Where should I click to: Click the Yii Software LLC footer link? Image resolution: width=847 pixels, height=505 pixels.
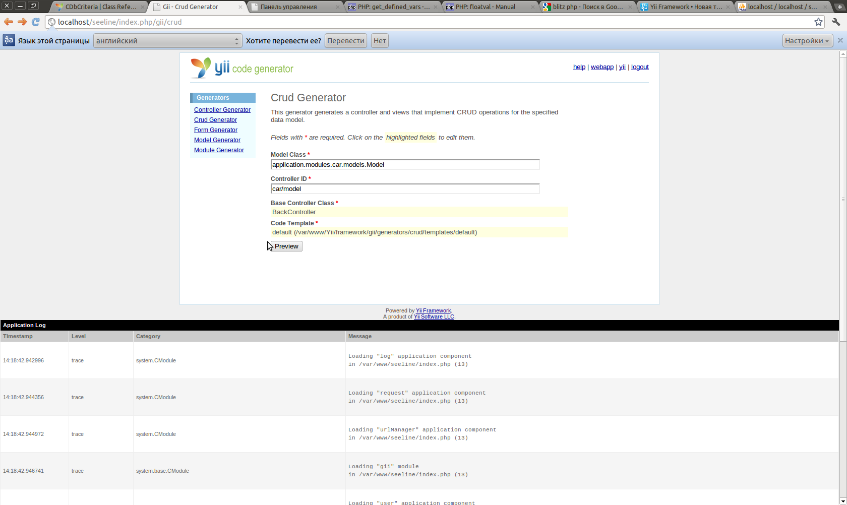click(x=434, y=317)
